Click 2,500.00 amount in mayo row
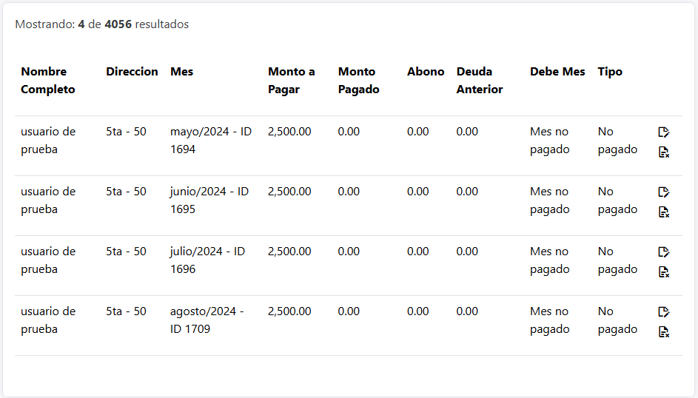Viewport: 698px width, 398px height. (289, 132)
